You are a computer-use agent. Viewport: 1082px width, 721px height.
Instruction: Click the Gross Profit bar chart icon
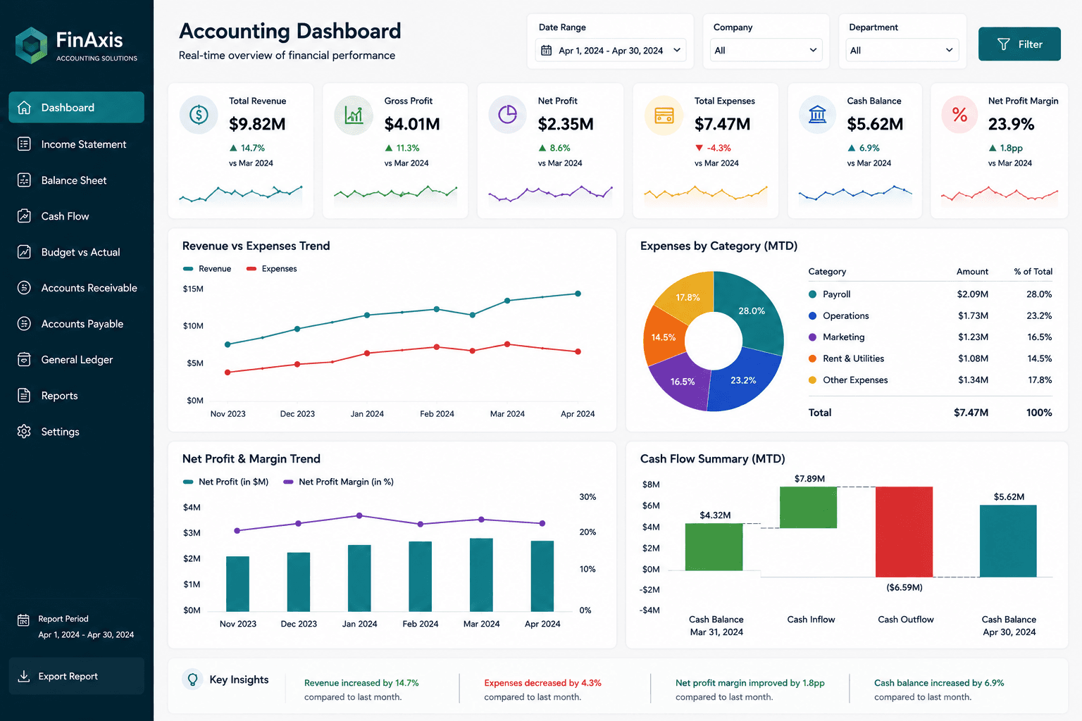pos(354,114)
